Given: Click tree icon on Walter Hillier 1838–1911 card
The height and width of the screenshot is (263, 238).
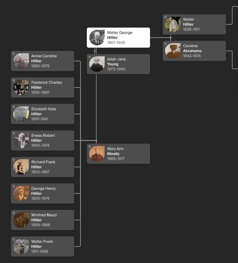Looking at the screenshot, I should [x=166, y=17].
